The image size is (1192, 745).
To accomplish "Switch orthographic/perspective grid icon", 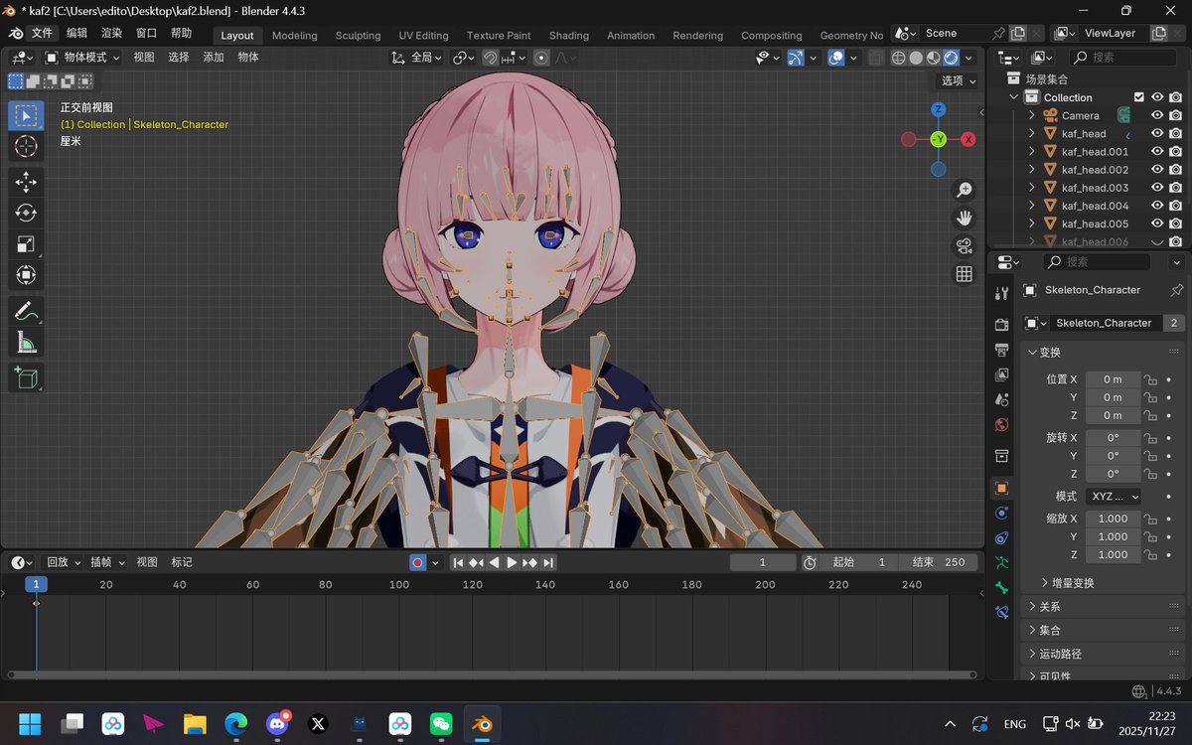I will click(964, 274).
